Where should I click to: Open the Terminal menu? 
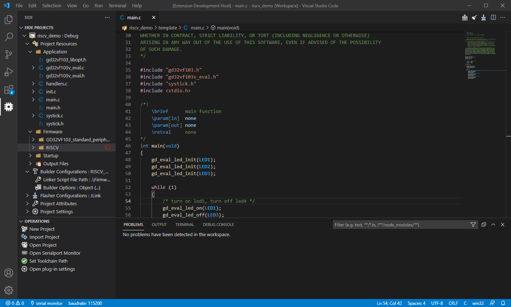[117, 5]
